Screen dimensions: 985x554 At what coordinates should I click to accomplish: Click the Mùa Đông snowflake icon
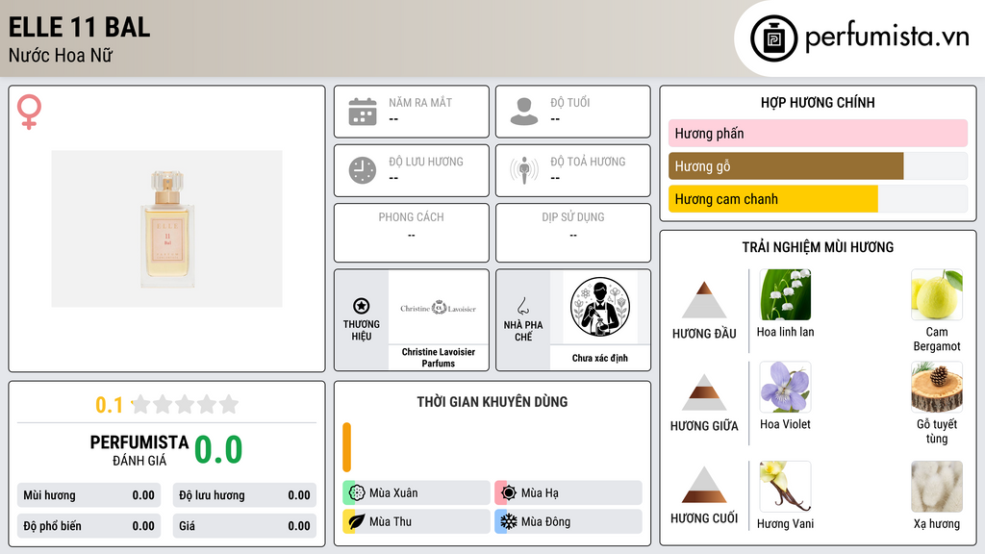coord(509,521)
